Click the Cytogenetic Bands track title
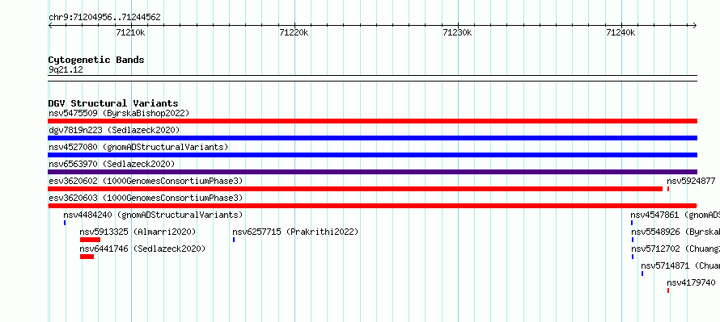The image size is (720, 322). [x=96, y=60]
